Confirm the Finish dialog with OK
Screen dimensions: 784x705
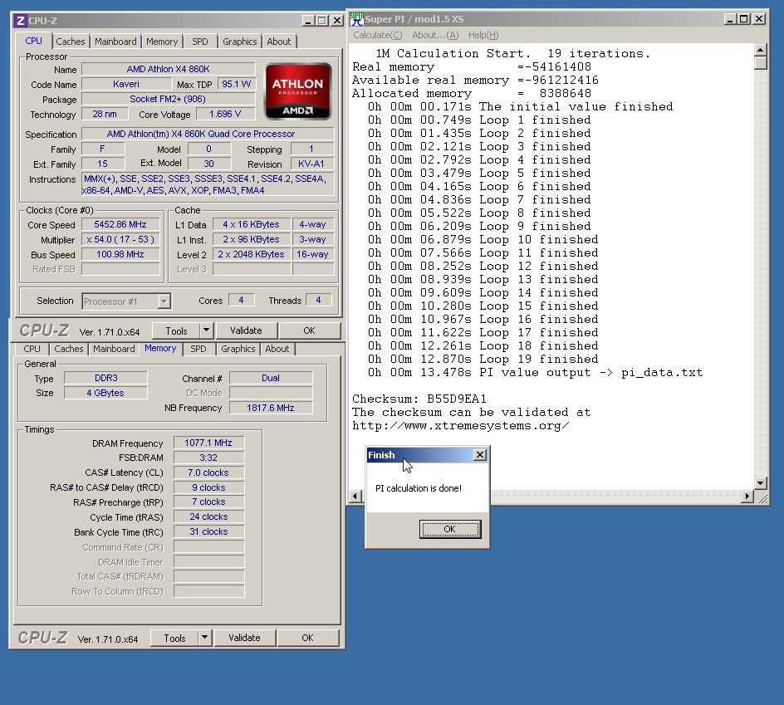pos(450,529)
